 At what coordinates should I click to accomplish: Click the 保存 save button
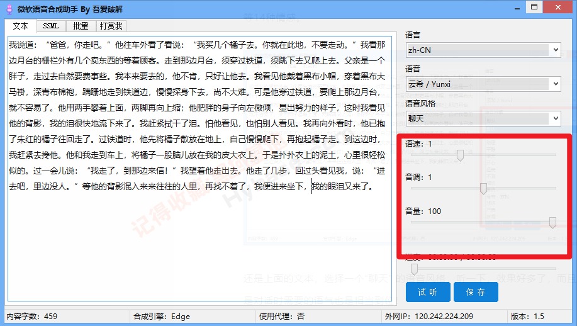[476, 292]
